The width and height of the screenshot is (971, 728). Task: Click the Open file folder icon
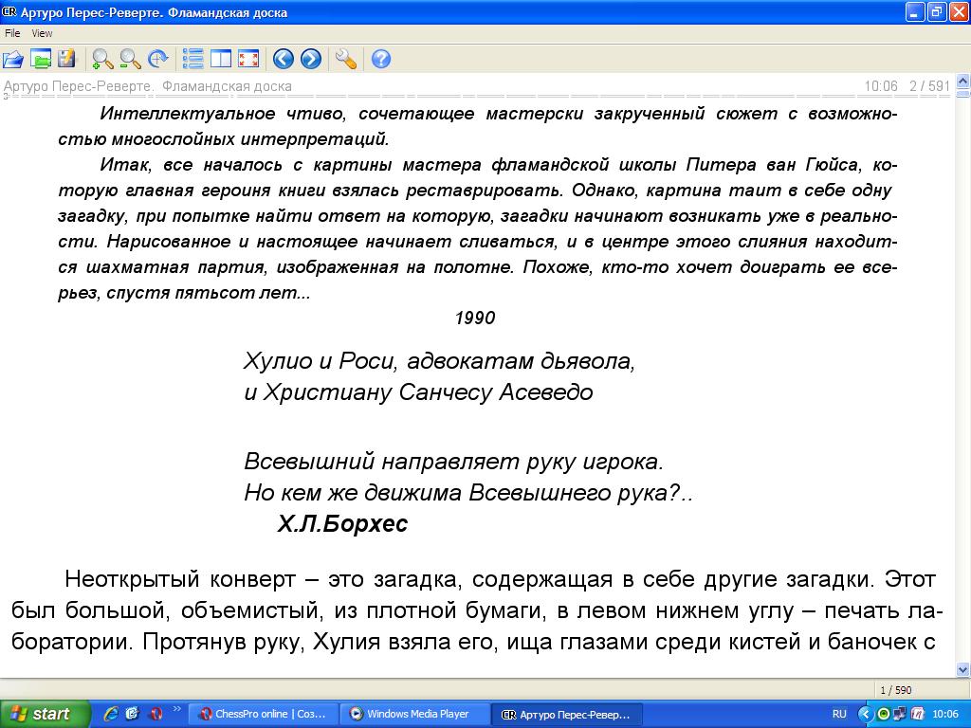(13, 60)
